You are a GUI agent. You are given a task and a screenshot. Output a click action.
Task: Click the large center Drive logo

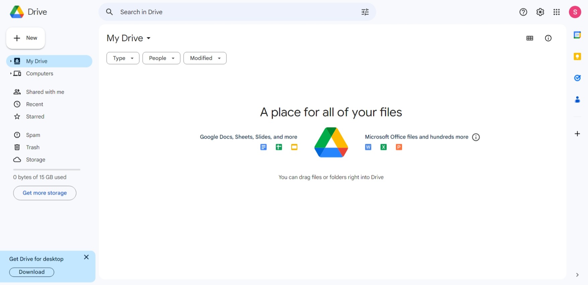pos(331,142)
